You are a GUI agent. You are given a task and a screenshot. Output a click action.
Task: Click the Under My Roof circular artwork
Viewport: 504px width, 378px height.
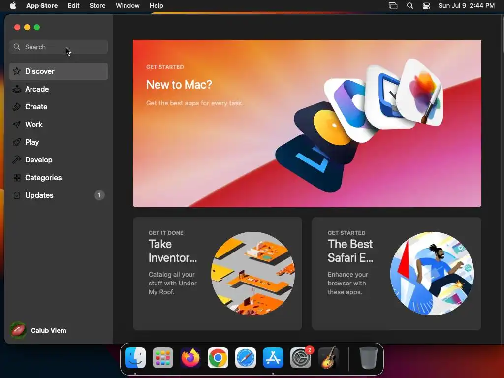pos(253,274)
